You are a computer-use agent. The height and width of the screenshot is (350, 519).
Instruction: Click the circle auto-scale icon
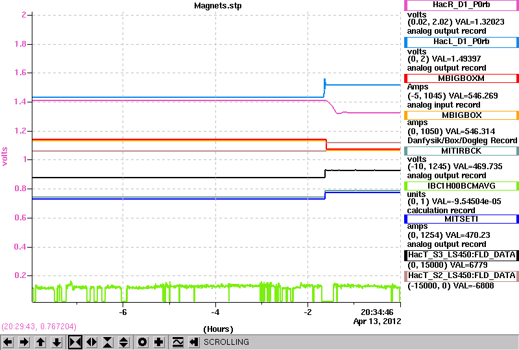pos(142,342)
